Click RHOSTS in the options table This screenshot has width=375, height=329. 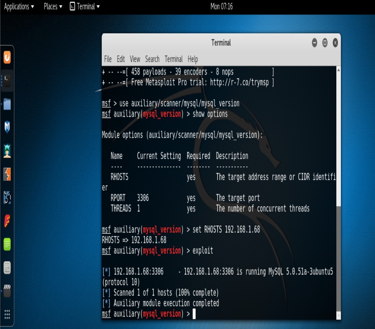[119, 177]
